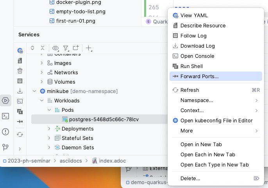Open Git tool window from left stripe
This screenshot has height=188, width=268.
tap(5, 147)
